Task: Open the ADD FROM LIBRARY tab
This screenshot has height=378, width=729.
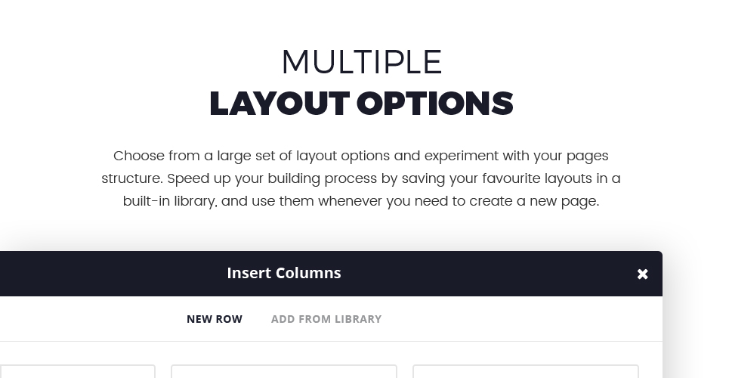Action: [326, 319]
